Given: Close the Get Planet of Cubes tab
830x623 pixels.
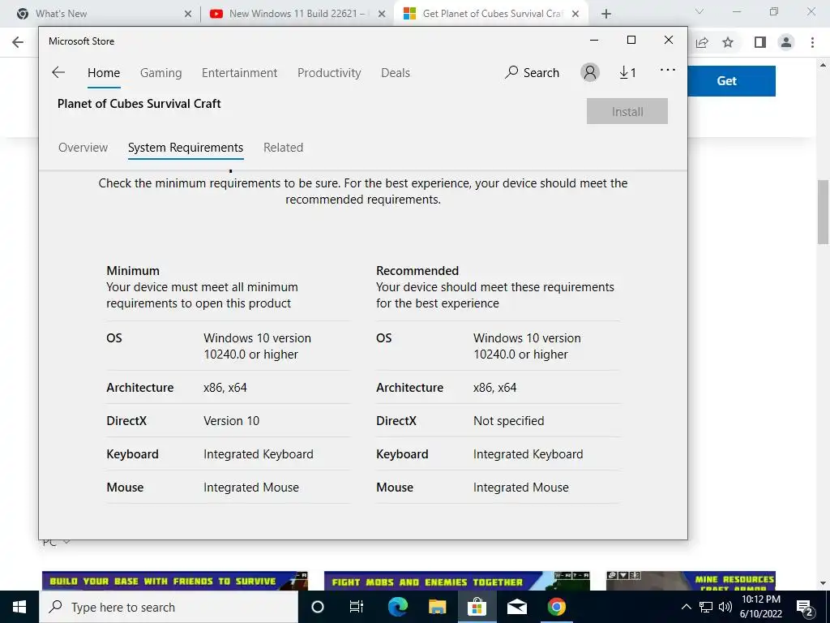Looking at the screenshot, I should (x=575, y=14).
